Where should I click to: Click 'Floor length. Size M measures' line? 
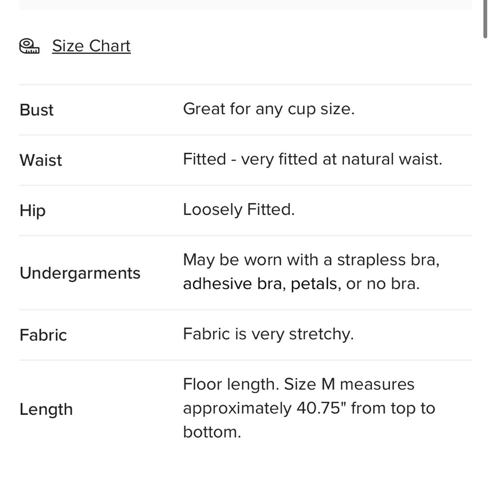(x=299, y=384)
